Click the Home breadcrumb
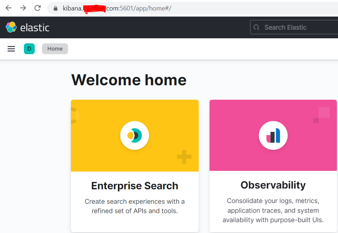The width and height of the screenshot is (338, 233). click(x=55, y=49)
